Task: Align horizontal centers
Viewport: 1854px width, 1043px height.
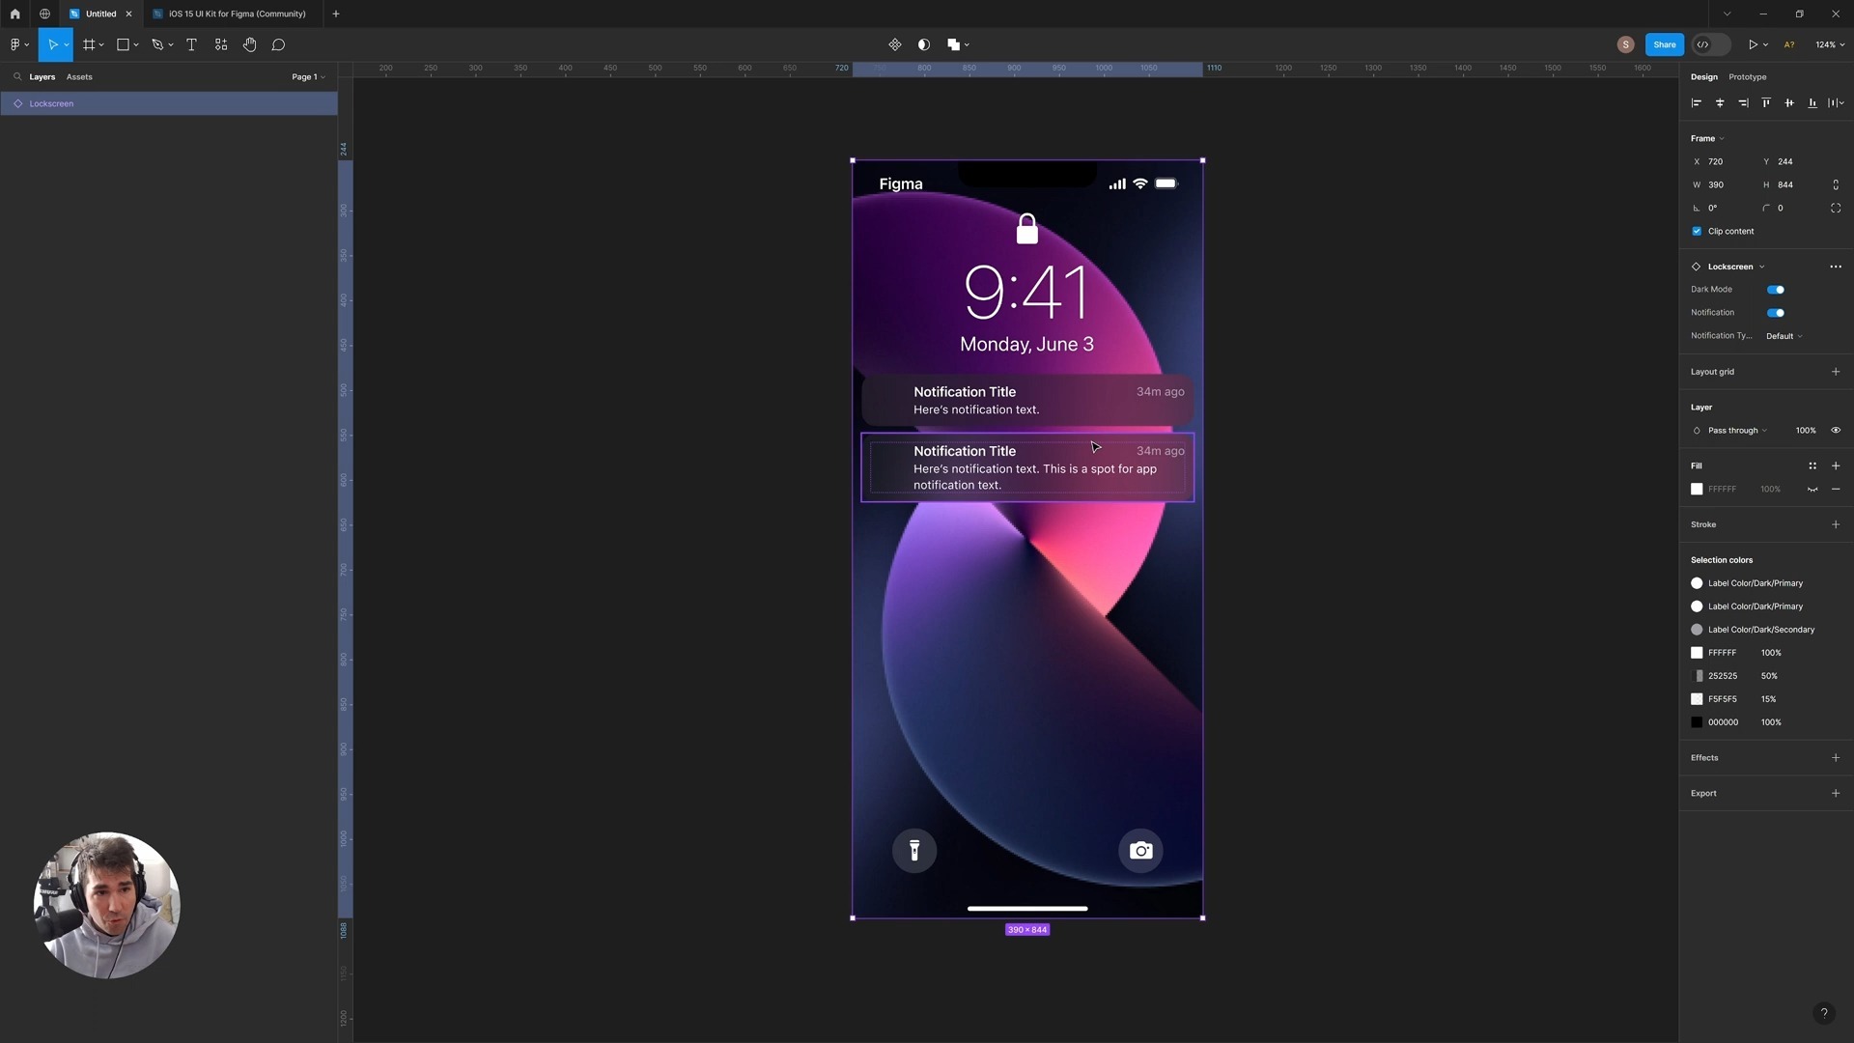Action: (1720, 103)
